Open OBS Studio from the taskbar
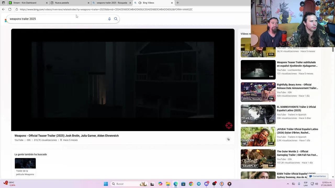Image resolution: width=335 pixels, height=188 pixels. pyautogui.click(x=214, y=184)
